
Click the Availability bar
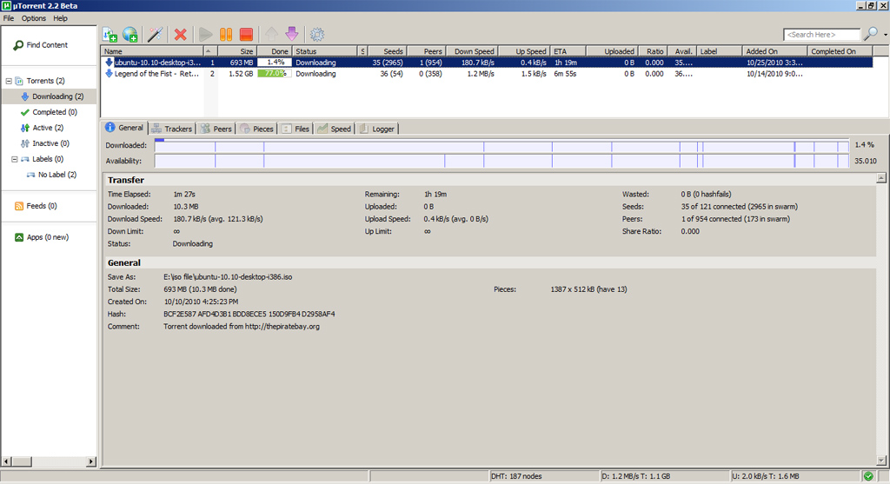pos(501,161)
